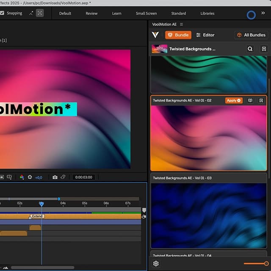Select the Vol 01 - 02 pink preview

(x=209, y=138)
